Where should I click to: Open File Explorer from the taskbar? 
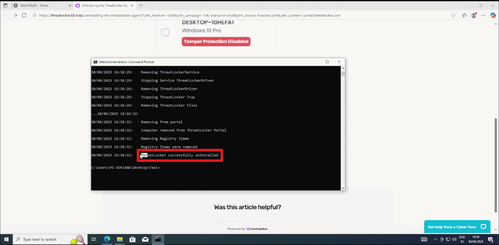pyautogui.click(x=120, y=239)
